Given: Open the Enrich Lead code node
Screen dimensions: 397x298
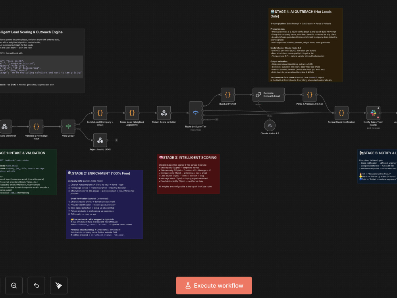Looking at the screenshot, I should coord(100,113).
